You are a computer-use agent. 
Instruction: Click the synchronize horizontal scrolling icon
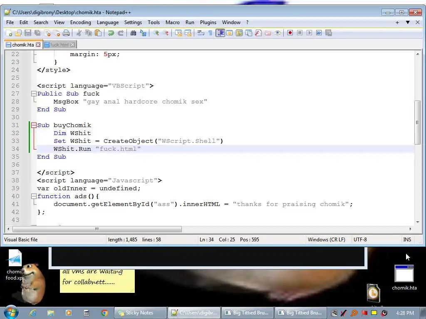[x=188, y=33]
